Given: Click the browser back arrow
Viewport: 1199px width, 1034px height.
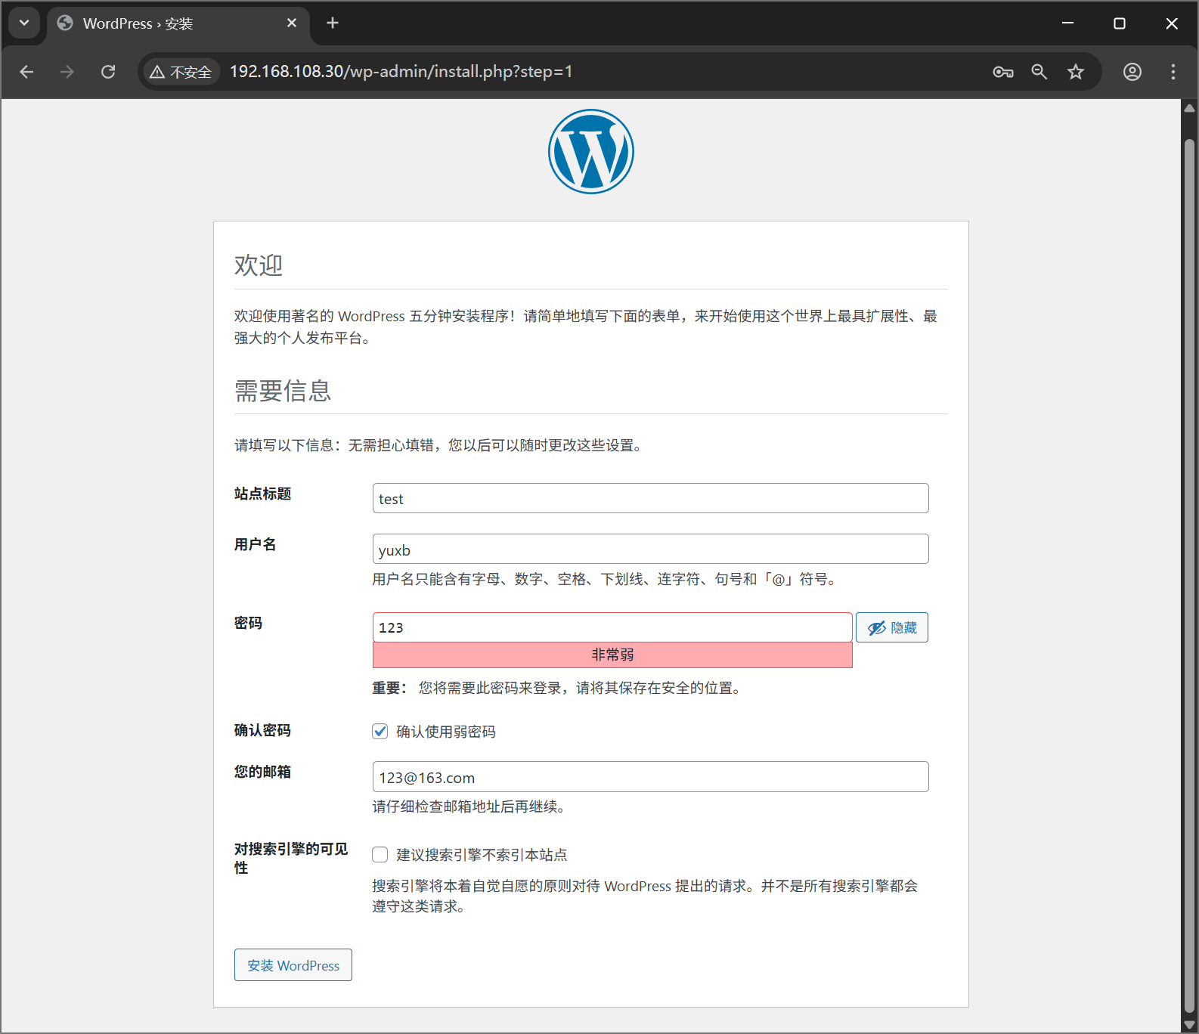Looking at the screenshot, I should tap(26, 72).
